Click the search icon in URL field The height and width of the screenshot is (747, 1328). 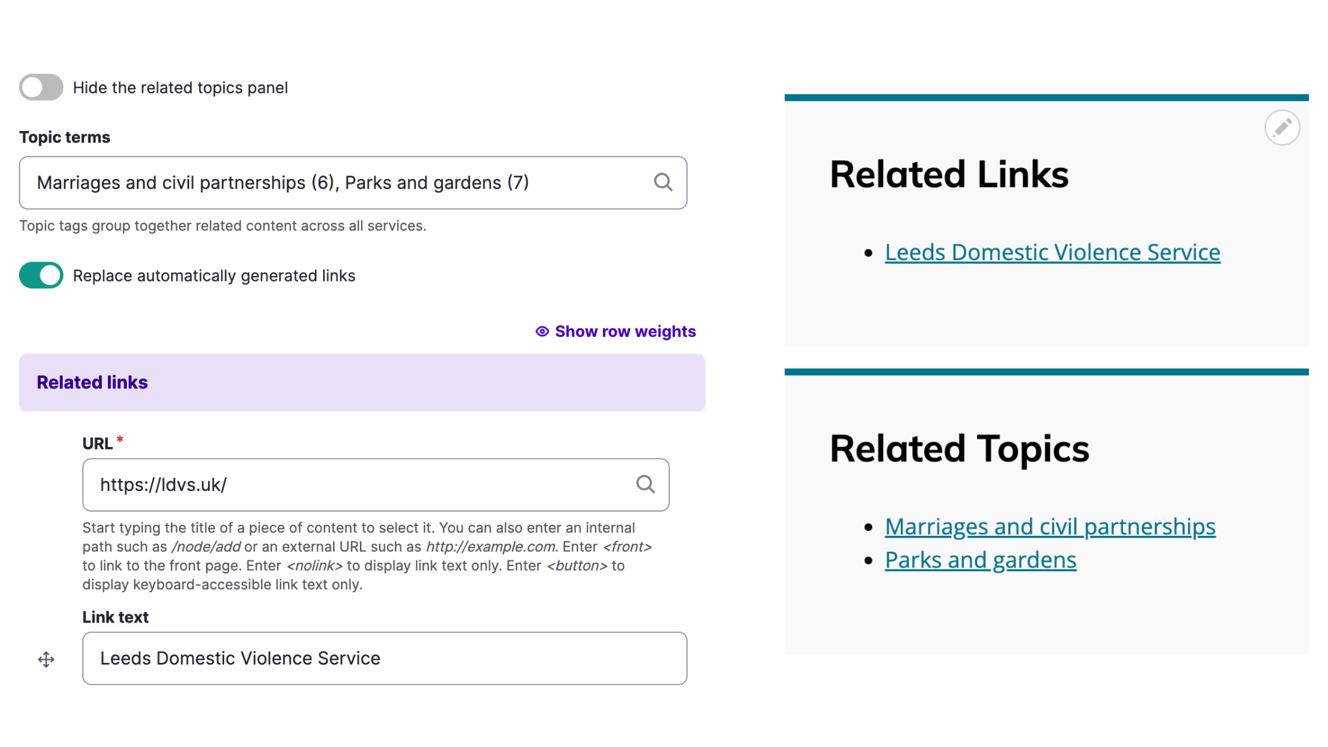[645, 484]
